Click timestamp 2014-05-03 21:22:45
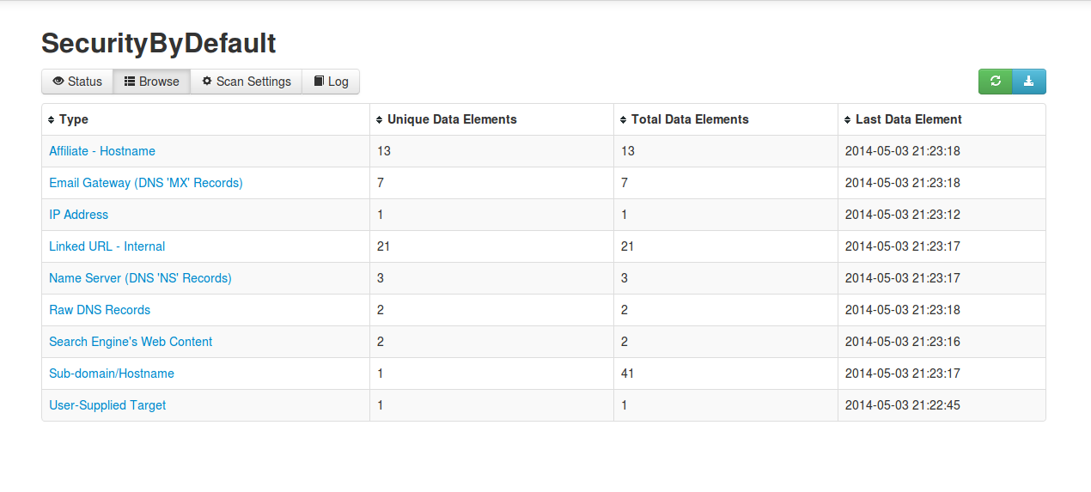Viewport: 1091px width, 492px height. [903, 405]
